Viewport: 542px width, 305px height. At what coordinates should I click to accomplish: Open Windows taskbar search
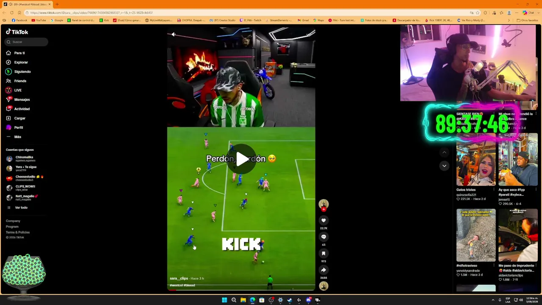(x=234, y=300)
